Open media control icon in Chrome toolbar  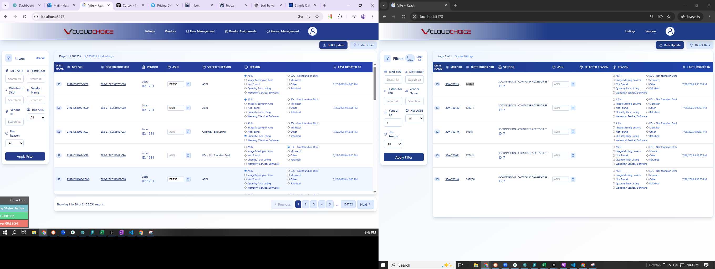coord(354,17)
